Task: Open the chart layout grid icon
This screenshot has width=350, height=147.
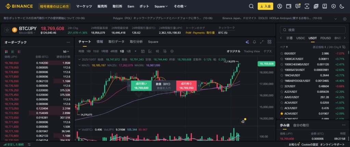Action: coord(269,42)
